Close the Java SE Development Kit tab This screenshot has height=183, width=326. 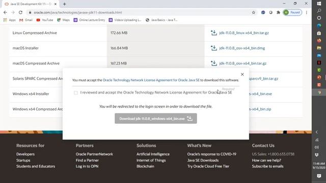56,4
